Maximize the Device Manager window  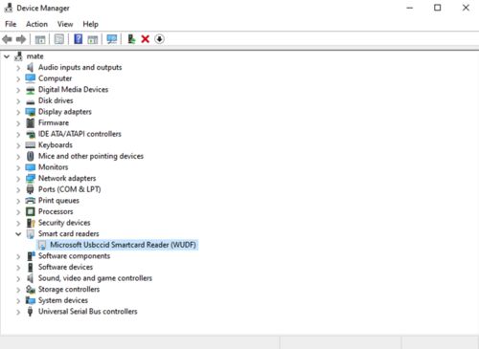tap(438, 8)
